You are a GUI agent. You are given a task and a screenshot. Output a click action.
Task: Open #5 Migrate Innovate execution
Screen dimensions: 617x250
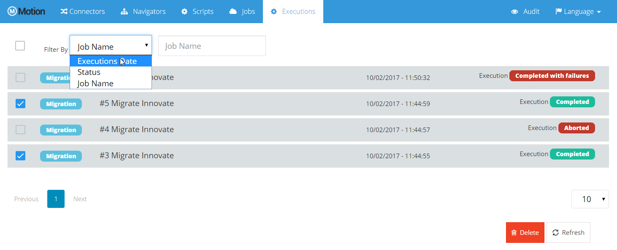137,104
